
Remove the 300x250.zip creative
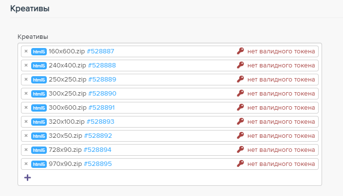tap(26, 93)
